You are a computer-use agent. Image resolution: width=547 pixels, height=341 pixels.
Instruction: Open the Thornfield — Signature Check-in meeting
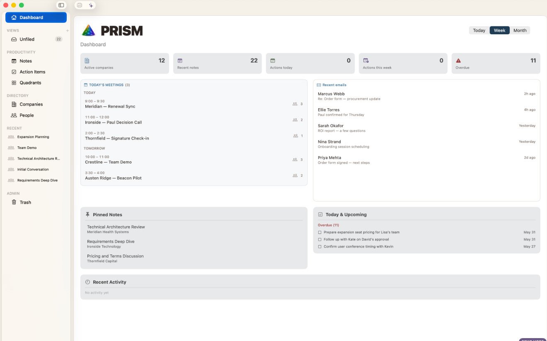(x=194, y=136)
